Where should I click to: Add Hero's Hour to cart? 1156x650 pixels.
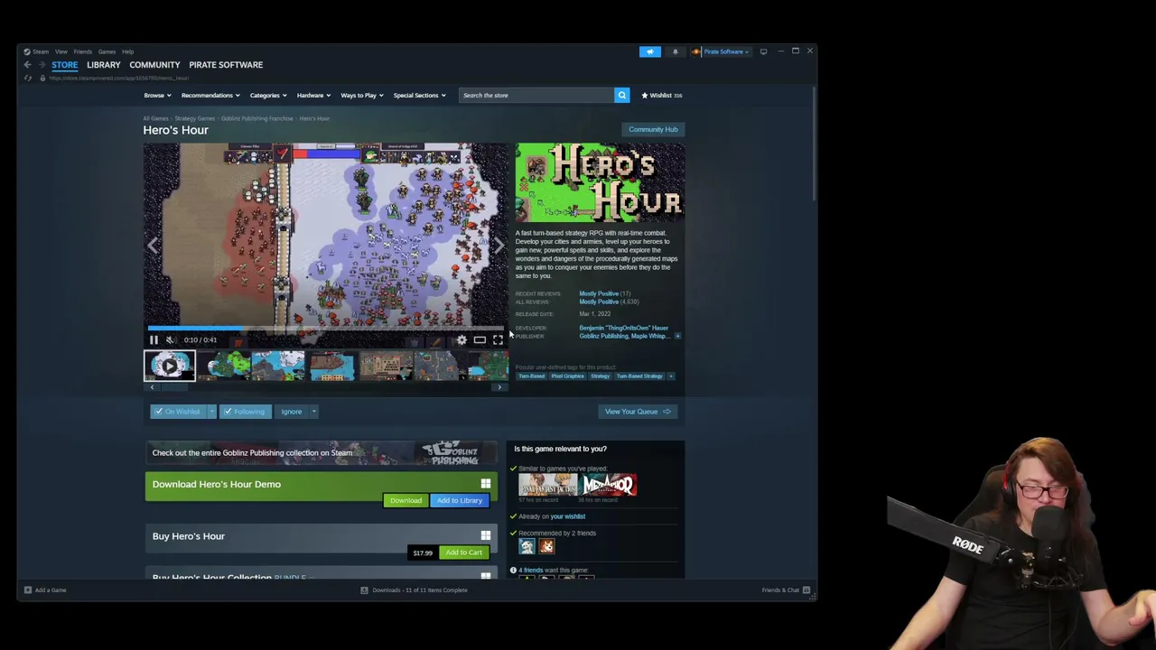(x=463, y=552)
